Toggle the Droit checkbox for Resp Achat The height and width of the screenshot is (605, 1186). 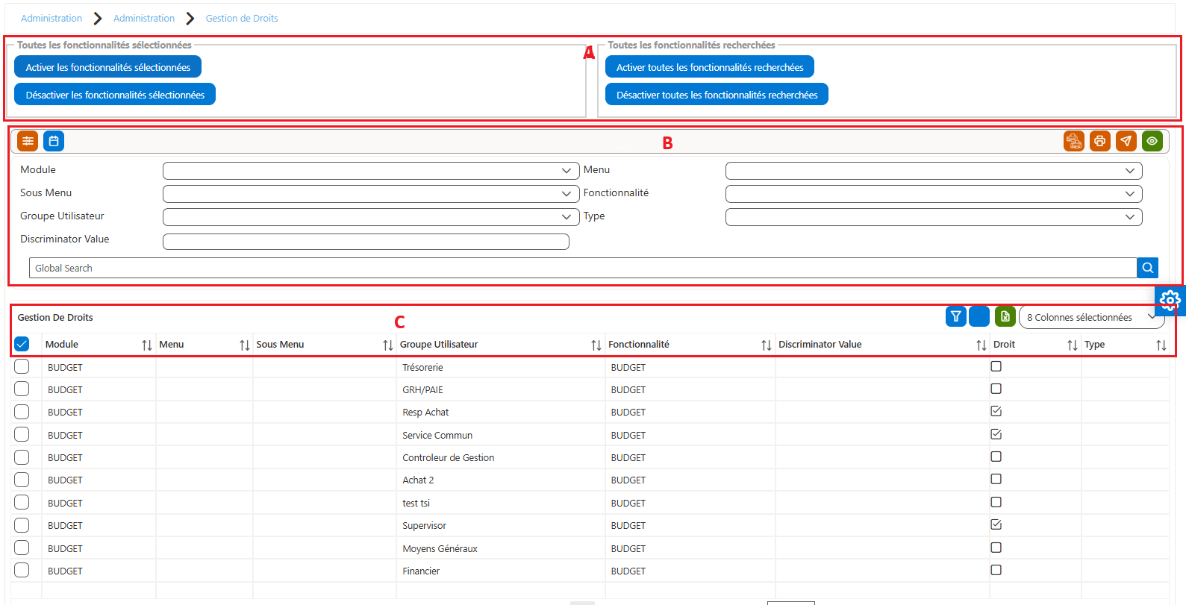tap(996, 411)
